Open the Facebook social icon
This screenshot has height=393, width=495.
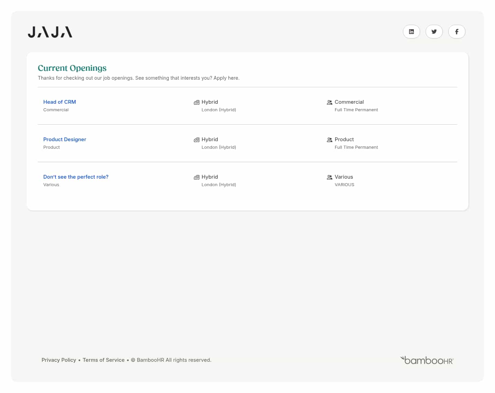457,32
